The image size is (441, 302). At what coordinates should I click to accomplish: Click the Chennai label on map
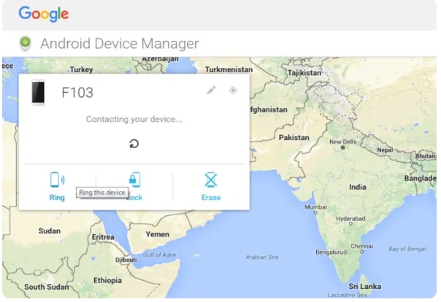tap(361, 246)
